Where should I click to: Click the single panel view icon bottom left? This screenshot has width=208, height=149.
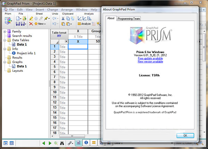point(6,143)
